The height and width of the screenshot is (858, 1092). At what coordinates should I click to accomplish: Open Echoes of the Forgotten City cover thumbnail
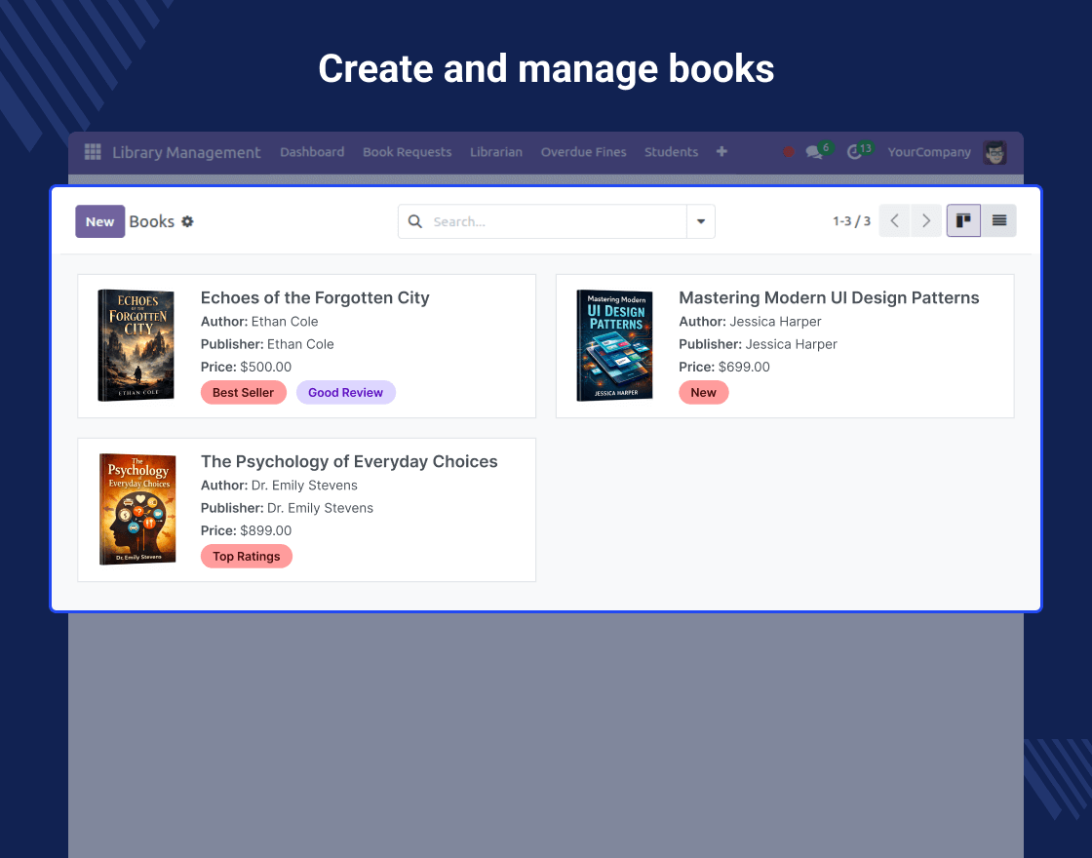pos(136,345)
